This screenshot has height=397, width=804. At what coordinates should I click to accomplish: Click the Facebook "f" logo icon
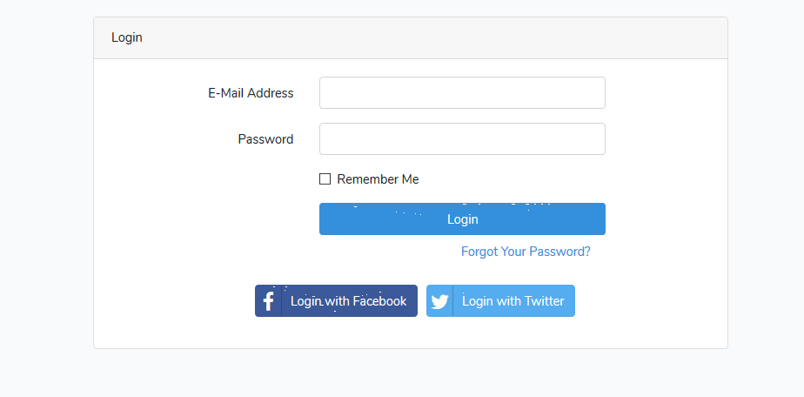click(269, 301)
